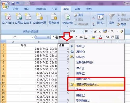Open Name Box dropdown next to C1
The height and width of the screenshot is (103, 130).
(x=32, y=37)
